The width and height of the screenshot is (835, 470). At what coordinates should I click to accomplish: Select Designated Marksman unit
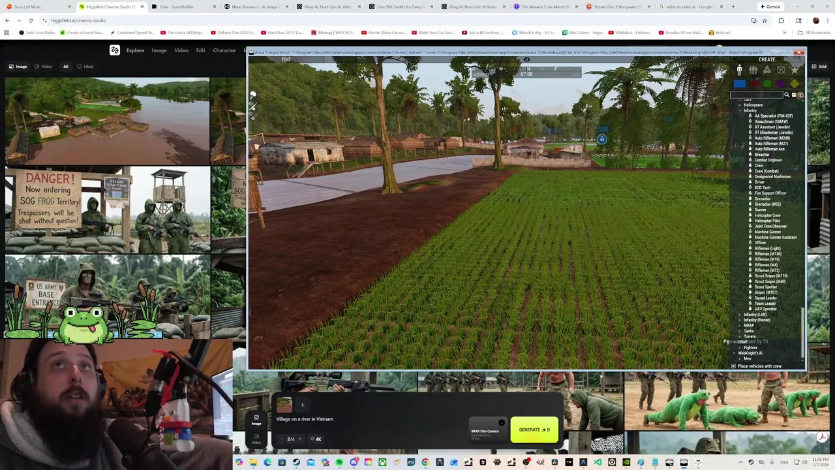pyautogui.click(x=772, y=176)
